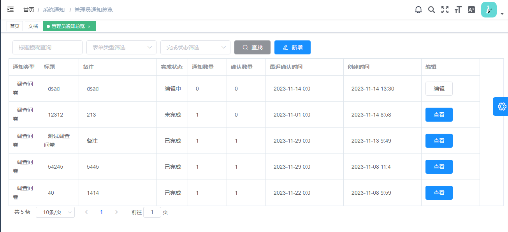Screen dimensions: 508x232
Task: Open the 完成状态筛选 dropdown
Action: (x=195, y=47)
